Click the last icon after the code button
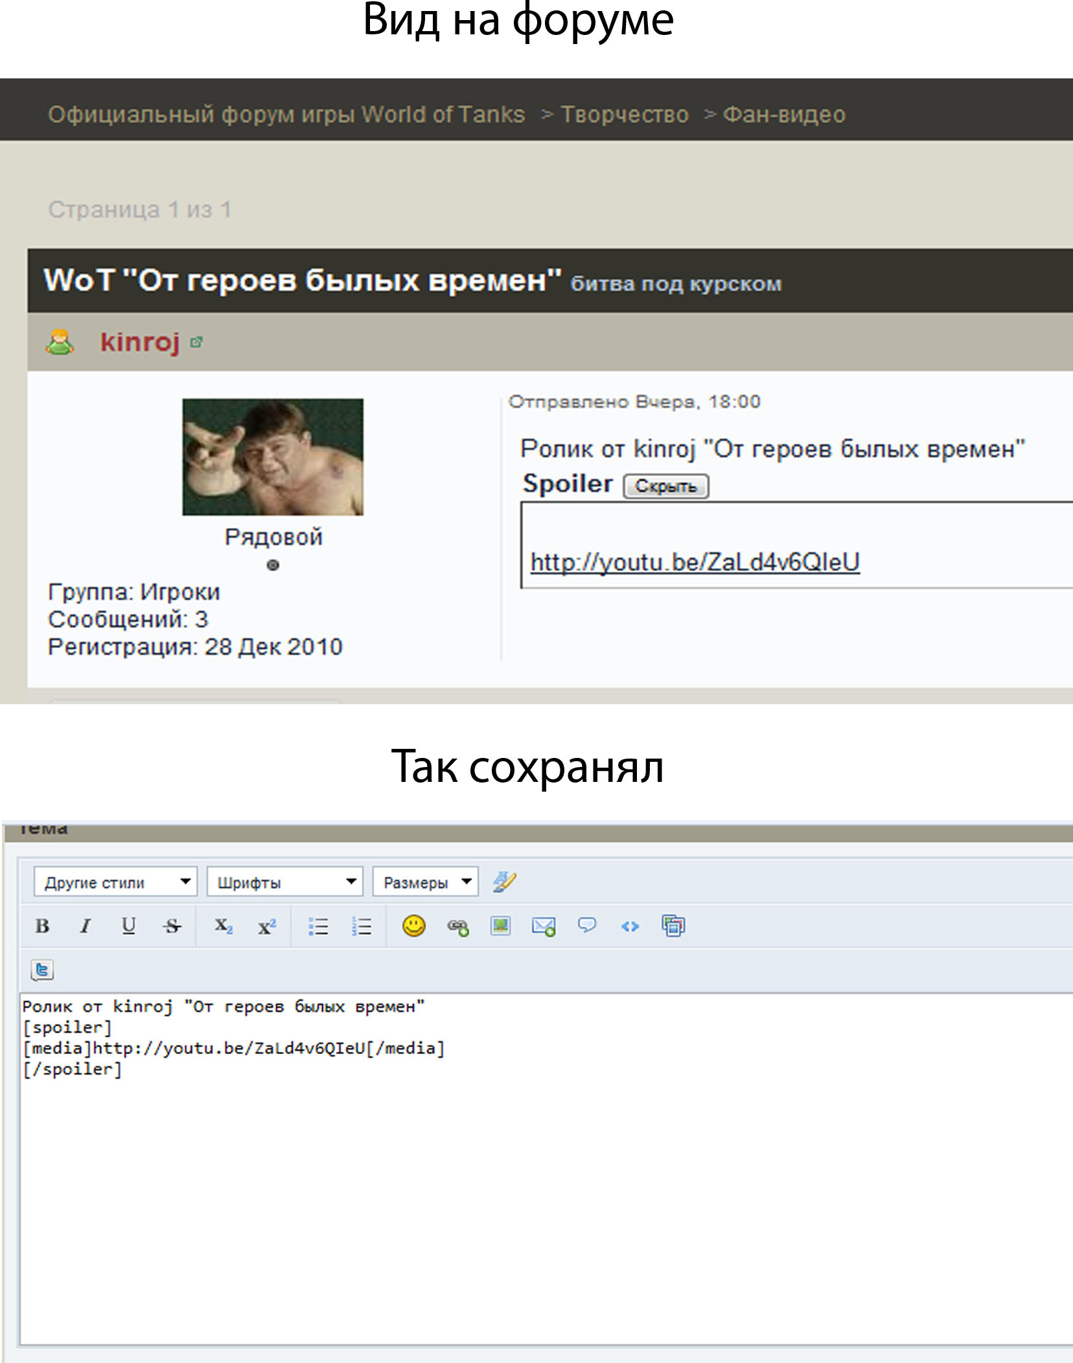 673,926
